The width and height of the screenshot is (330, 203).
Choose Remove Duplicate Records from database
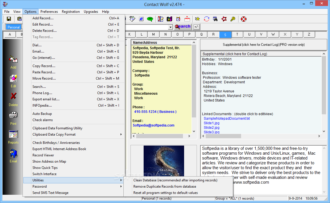click(178, 187)
